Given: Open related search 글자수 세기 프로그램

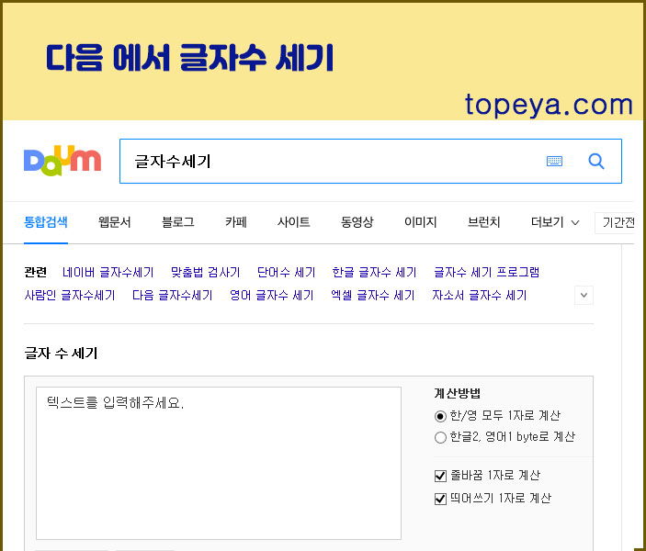Looking at the screenshot, I should coord(486,272).
